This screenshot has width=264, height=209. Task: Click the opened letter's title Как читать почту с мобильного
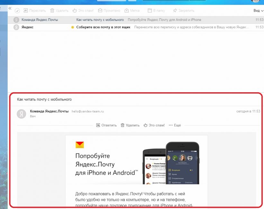44,99
